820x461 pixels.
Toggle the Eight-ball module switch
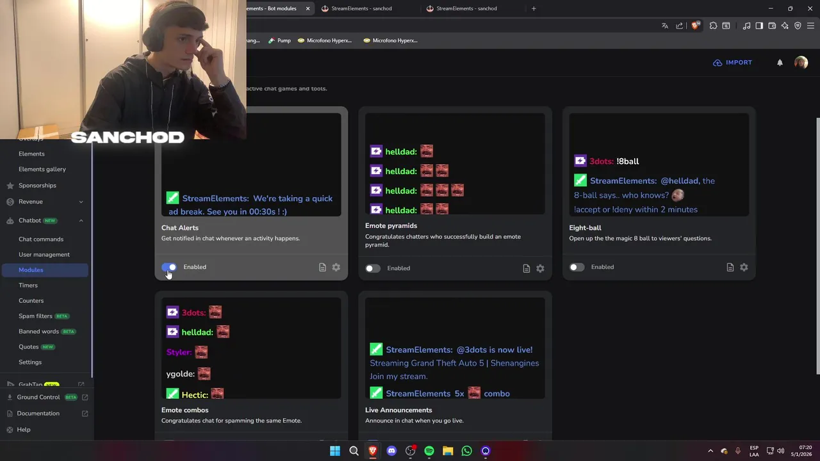[577, 267]
